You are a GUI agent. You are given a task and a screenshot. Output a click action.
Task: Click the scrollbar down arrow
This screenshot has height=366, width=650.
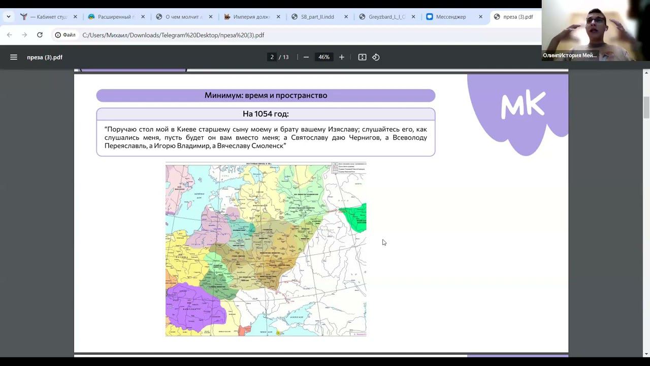646,354
